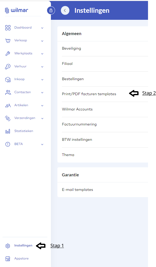Click the Statistieken bar chart icon
The height and width of the screenshot is (267, 156).
(8, 131)
